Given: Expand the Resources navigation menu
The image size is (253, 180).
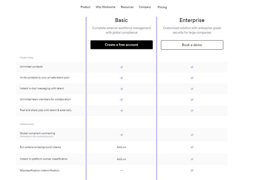Looking at the screenshot, I should coord(127,7).
